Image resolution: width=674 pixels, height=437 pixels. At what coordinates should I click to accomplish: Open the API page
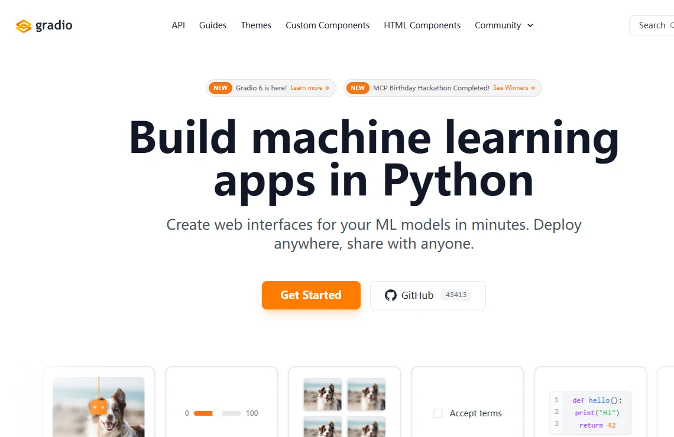coord(179,25)
